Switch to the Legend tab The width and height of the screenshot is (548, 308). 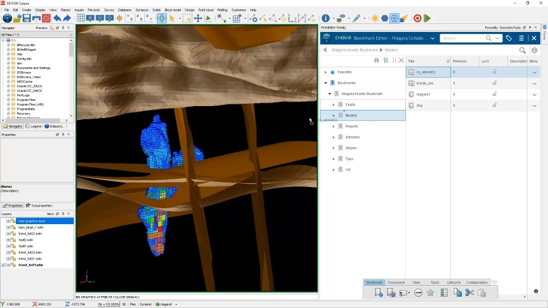click(33, 127)
